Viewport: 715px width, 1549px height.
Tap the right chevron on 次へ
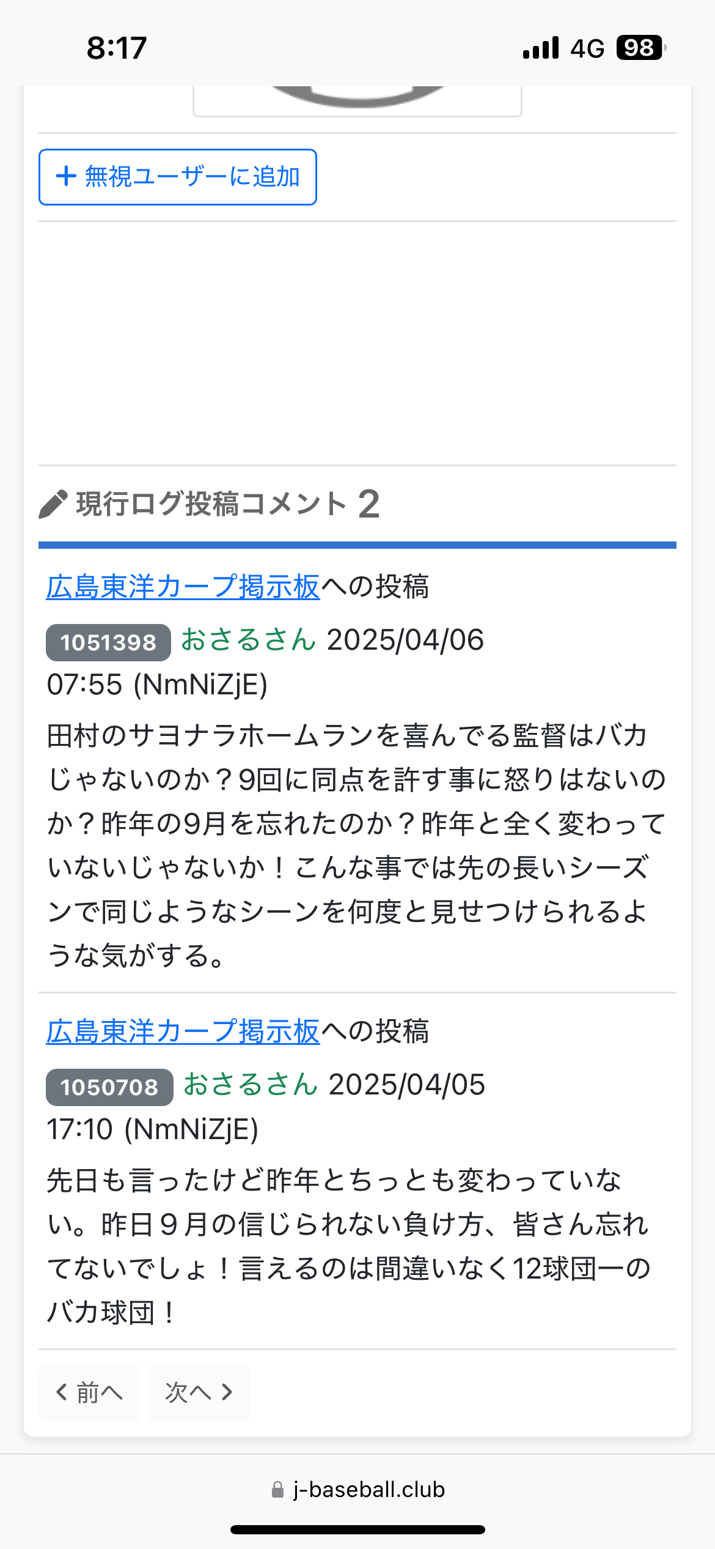pos(227,1392)
